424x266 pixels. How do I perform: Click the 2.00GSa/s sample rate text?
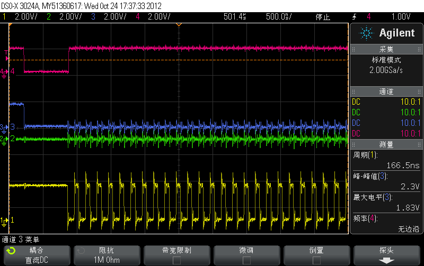pos(386,70)
